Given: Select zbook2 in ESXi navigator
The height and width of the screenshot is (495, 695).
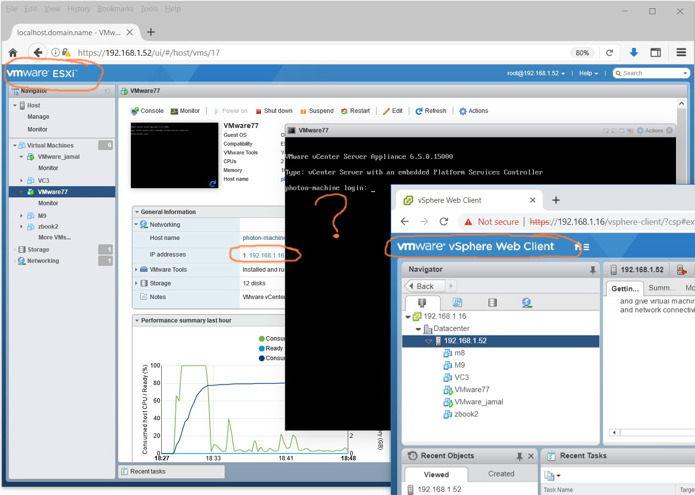Looking at the screenshot, I should tap(48, 227).
